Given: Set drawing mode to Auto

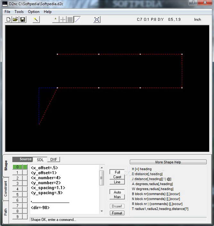Looking at the screenshot, I should (x=117, y=192).
